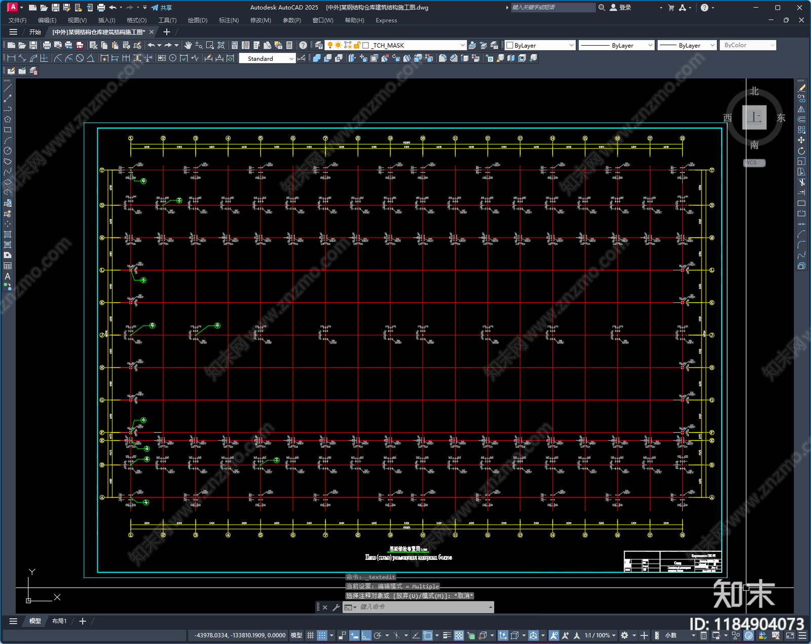
Task: Toggle ortho mode in status bar
Action: pos(366,635)
